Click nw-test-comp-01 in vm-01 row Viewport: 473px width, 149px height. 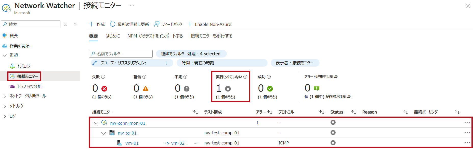point(222,143)
